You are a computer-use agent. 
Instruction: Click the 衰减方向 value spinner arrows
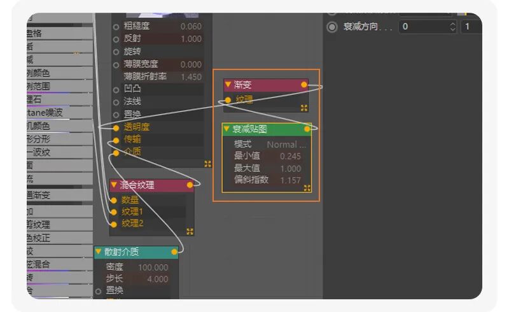point(452,26)
